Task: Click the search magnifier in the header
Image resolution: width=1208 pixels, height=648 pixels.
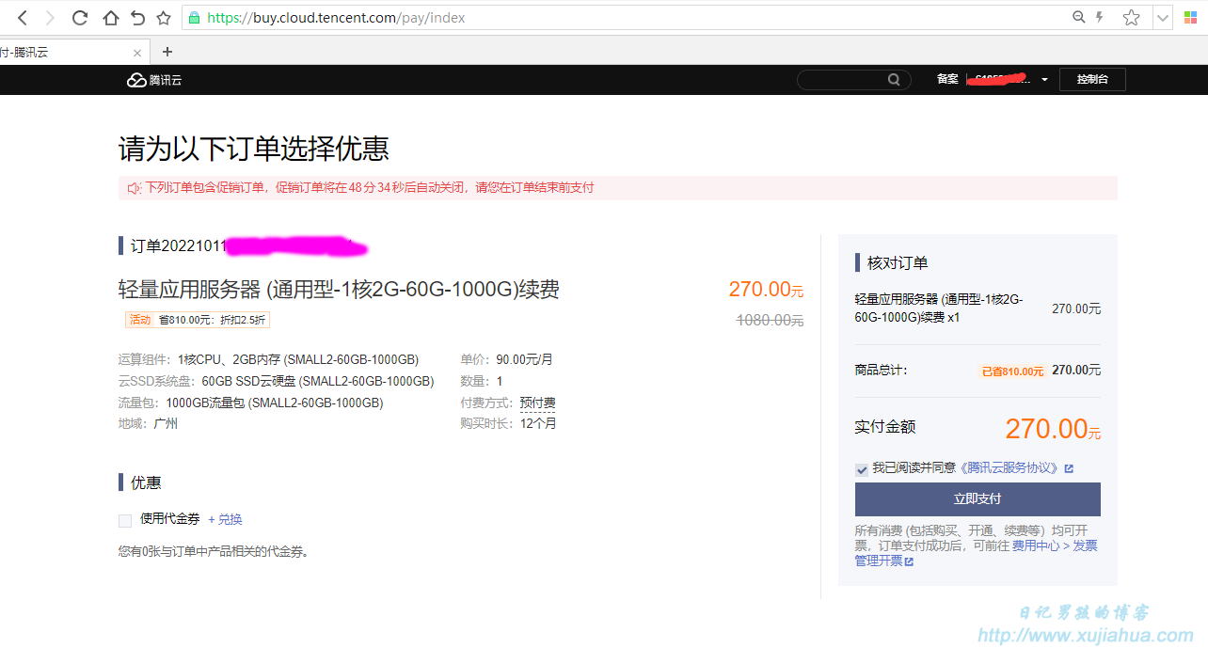Action: tap(894, 80)
